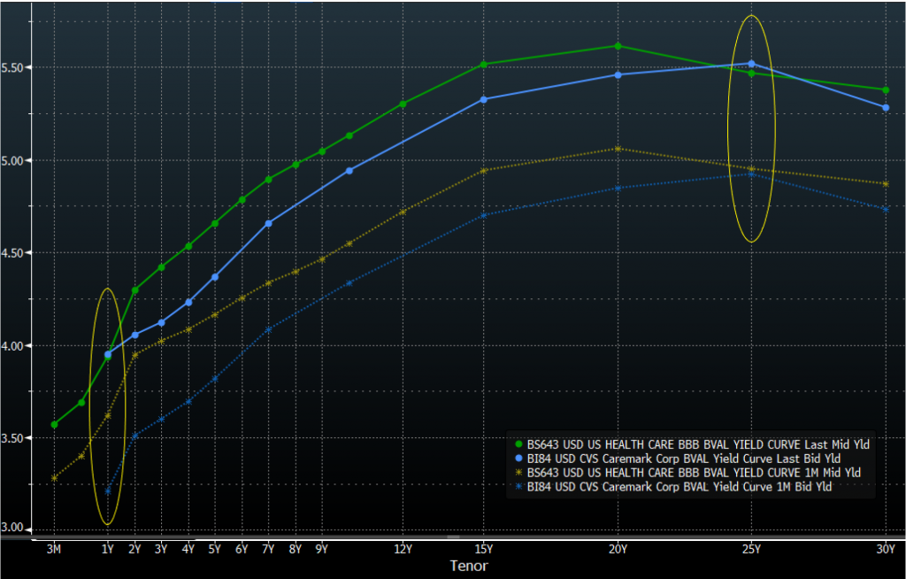Screen dimensions: 906x579
Task: Click the Tenor axis title
Action: point(469,566)
